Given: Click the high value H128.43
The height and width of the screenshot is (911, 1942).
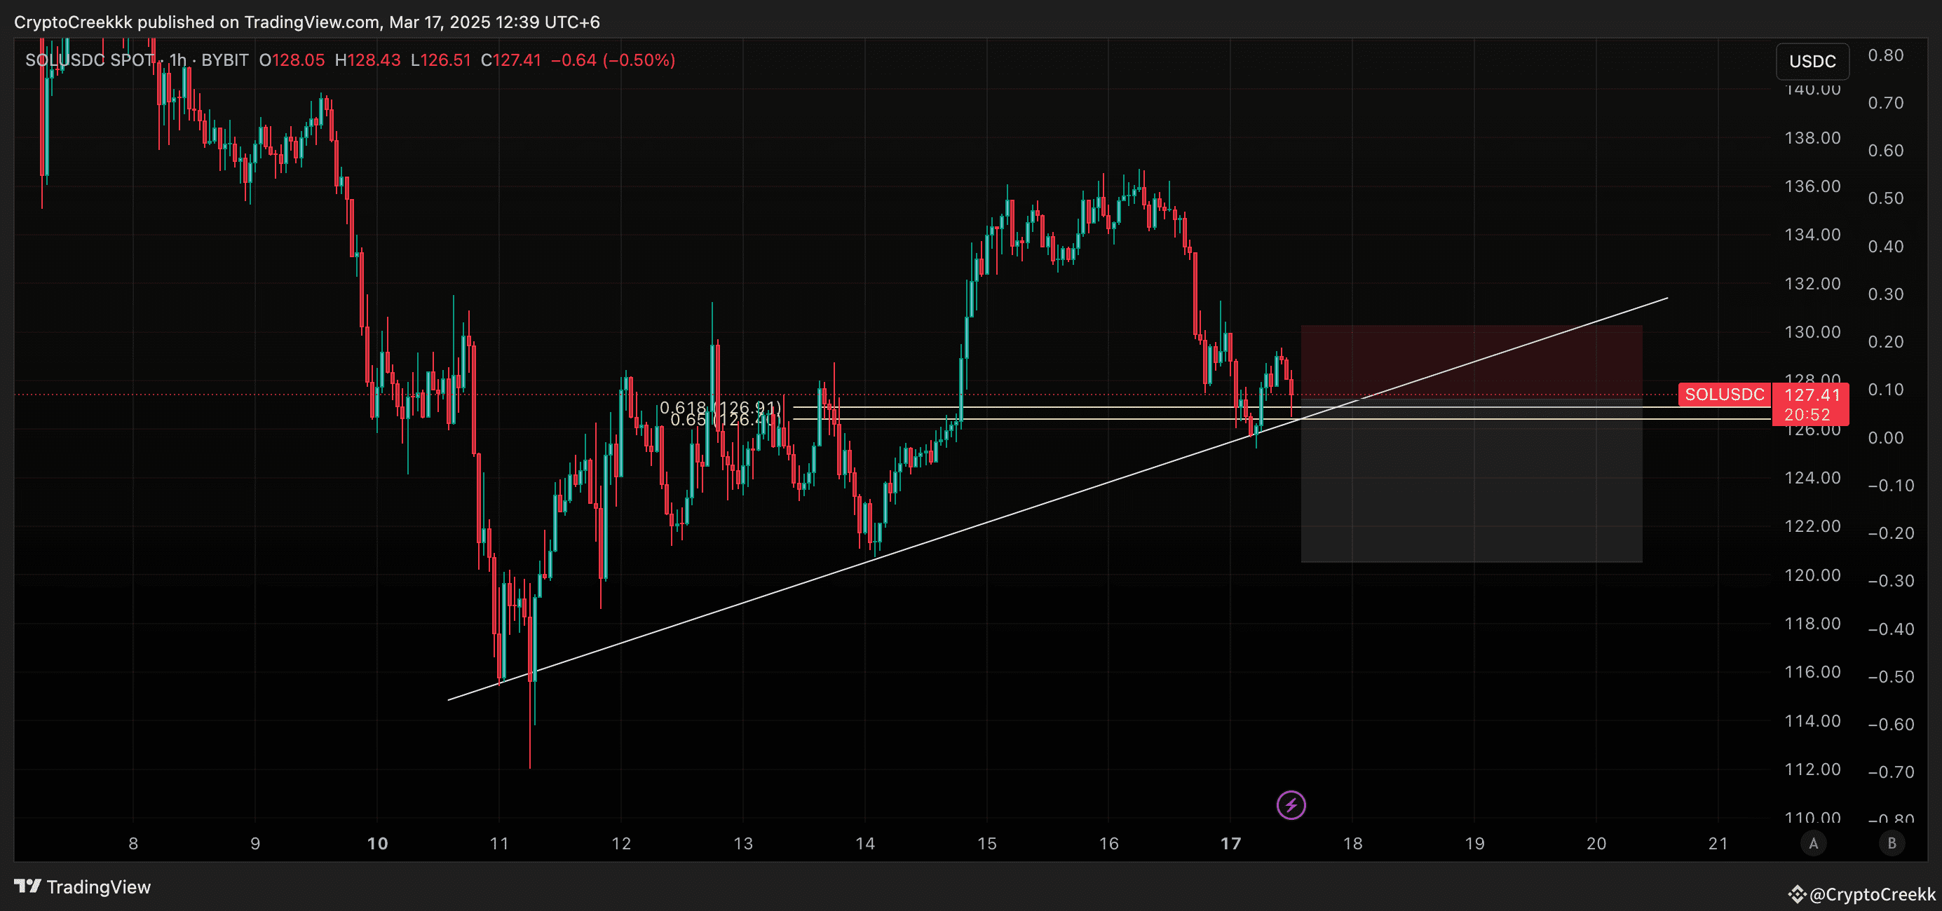Looking at the screenshot, I should [x=368, y=60].
